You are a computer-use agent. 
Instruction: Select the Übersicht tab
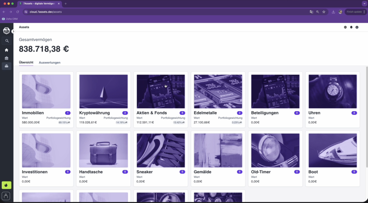tap(26, 62)
